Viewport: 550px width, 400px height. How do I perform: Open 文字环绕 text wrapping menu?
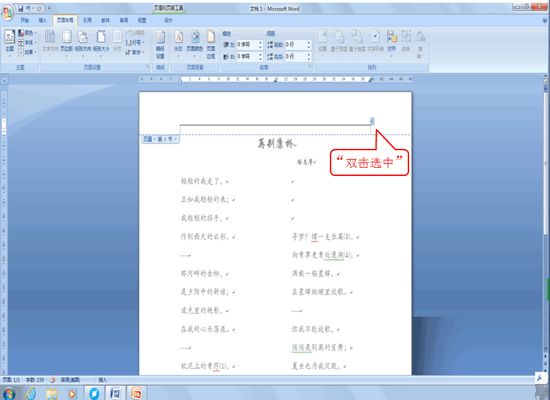(375, 43)
